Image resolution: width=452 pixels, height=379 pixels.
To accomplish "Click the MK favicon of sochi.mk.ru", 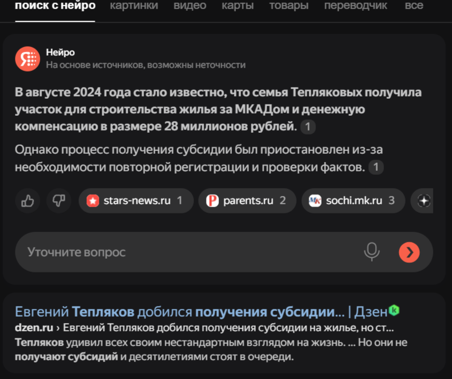I will point(315,201).
